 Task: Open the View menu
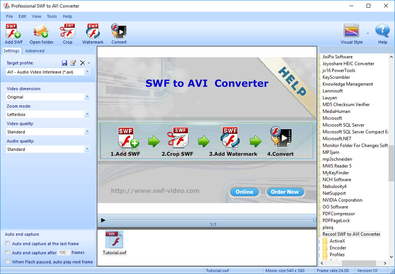pyautogui.click(x=36, y=16)
